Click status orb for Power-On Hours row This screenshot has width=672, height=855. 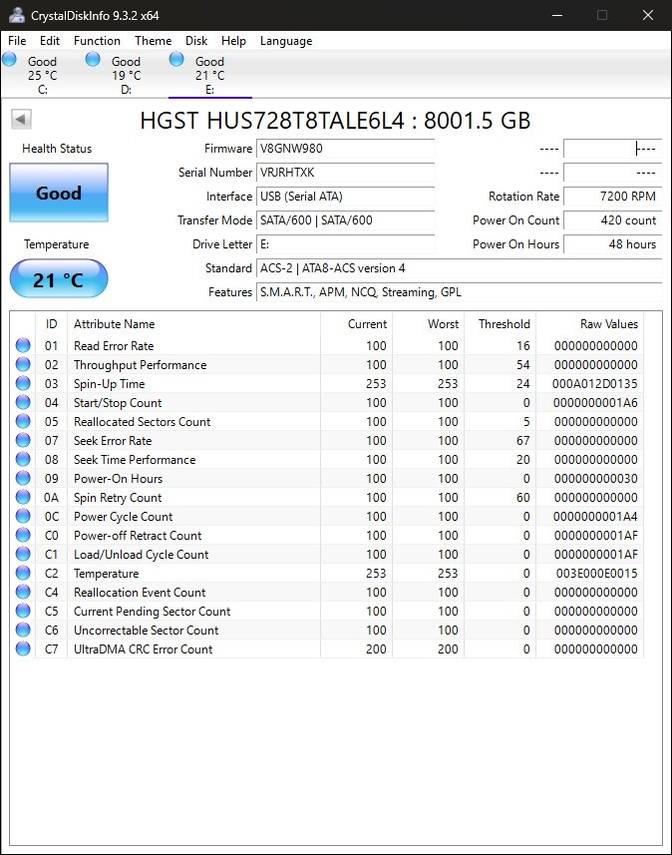point(23,478)
